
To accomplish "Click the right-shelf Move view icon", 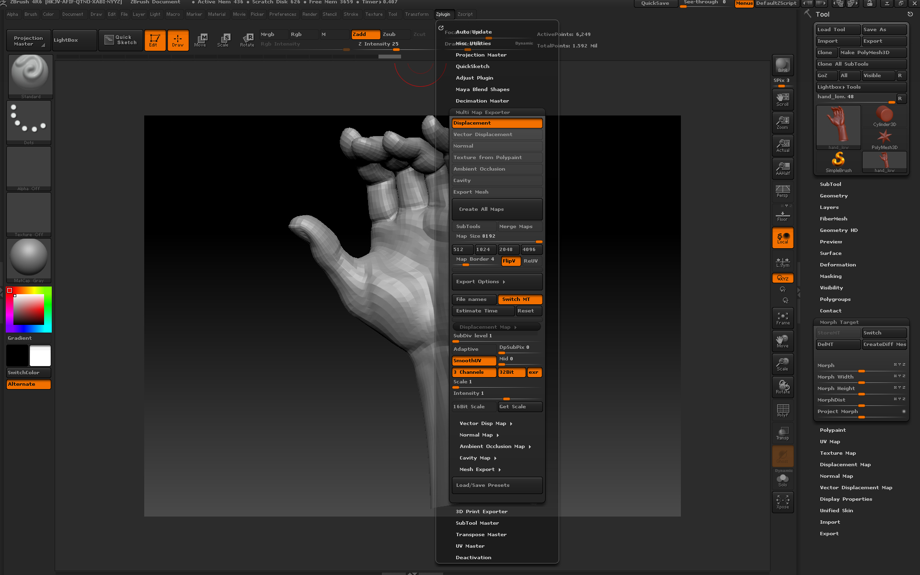I will (782, 341).
